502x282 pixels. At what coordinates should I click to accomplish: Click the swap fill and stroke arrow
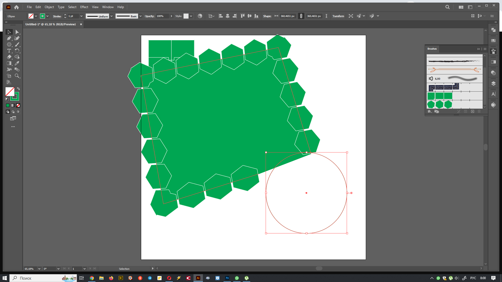point(18,89)
